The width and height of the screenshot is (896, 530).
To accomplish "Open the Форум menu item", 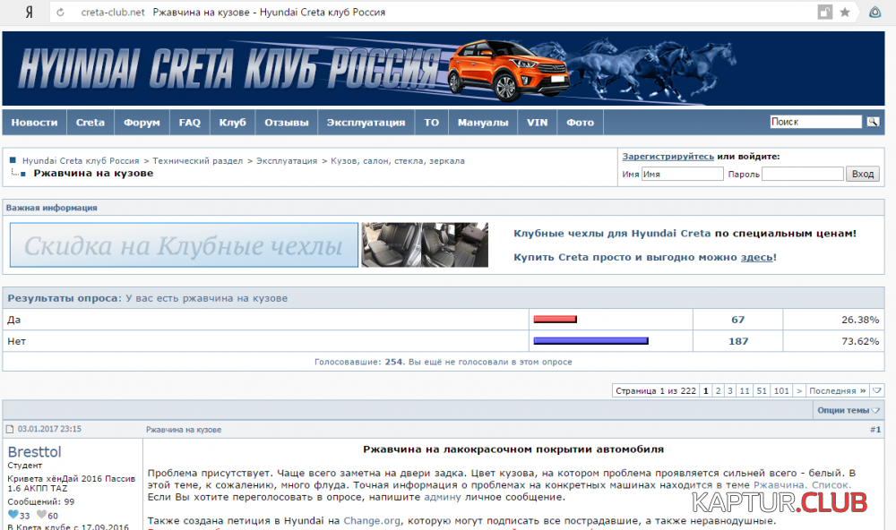I will pyautogui.click(x=142, y=123).
